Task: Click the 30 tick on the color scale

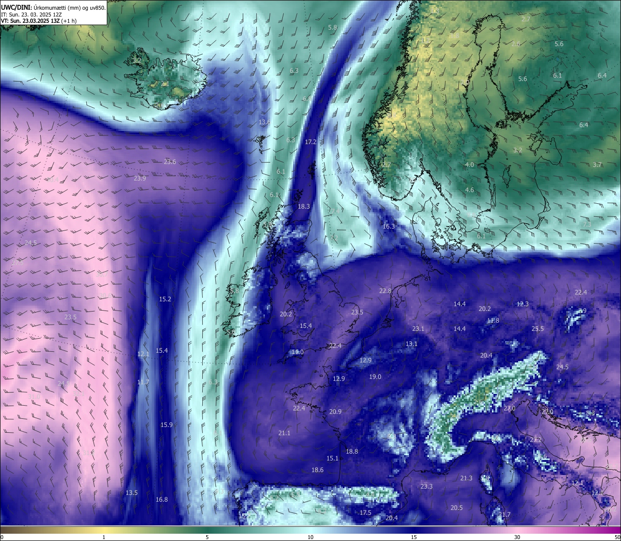Action: pos(517,537)
